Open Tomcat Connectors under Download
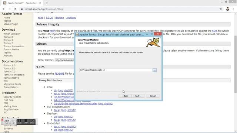Image resolution: width=237 pixels, height=133 pixels. (14, 46)
